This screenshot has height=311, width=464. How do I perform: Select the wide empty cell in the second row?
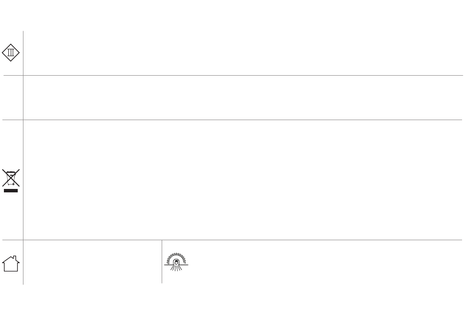pos(243,98)
